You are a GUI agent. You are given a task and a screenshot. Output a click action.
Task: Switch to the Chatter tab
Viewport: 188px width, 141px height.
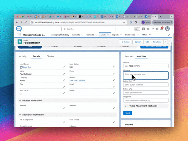(50, 56)
